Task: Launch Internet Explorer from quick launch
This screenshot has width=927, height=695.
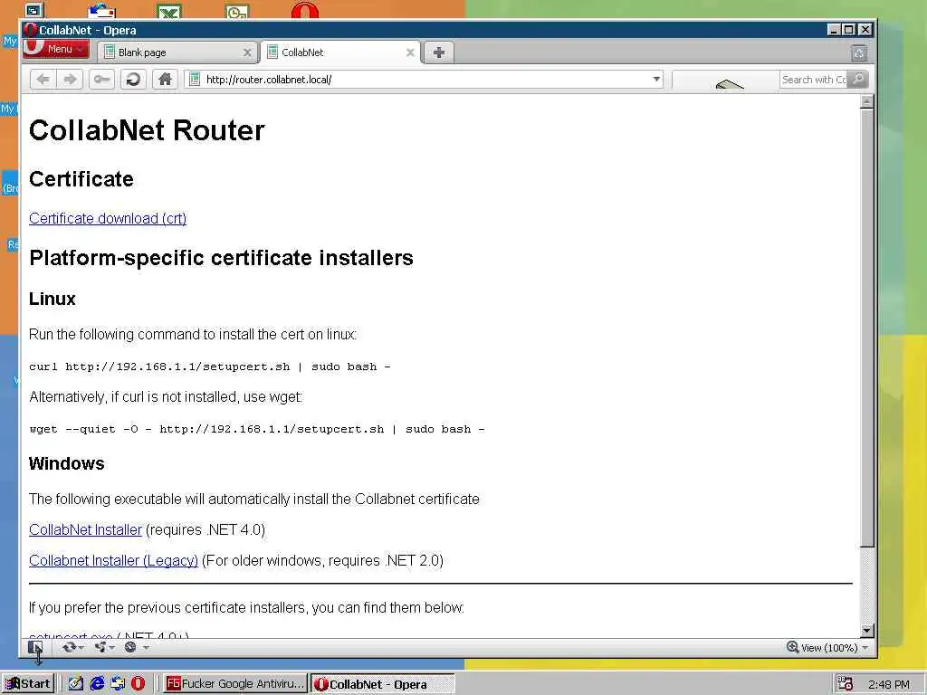Action: point(97,684)
